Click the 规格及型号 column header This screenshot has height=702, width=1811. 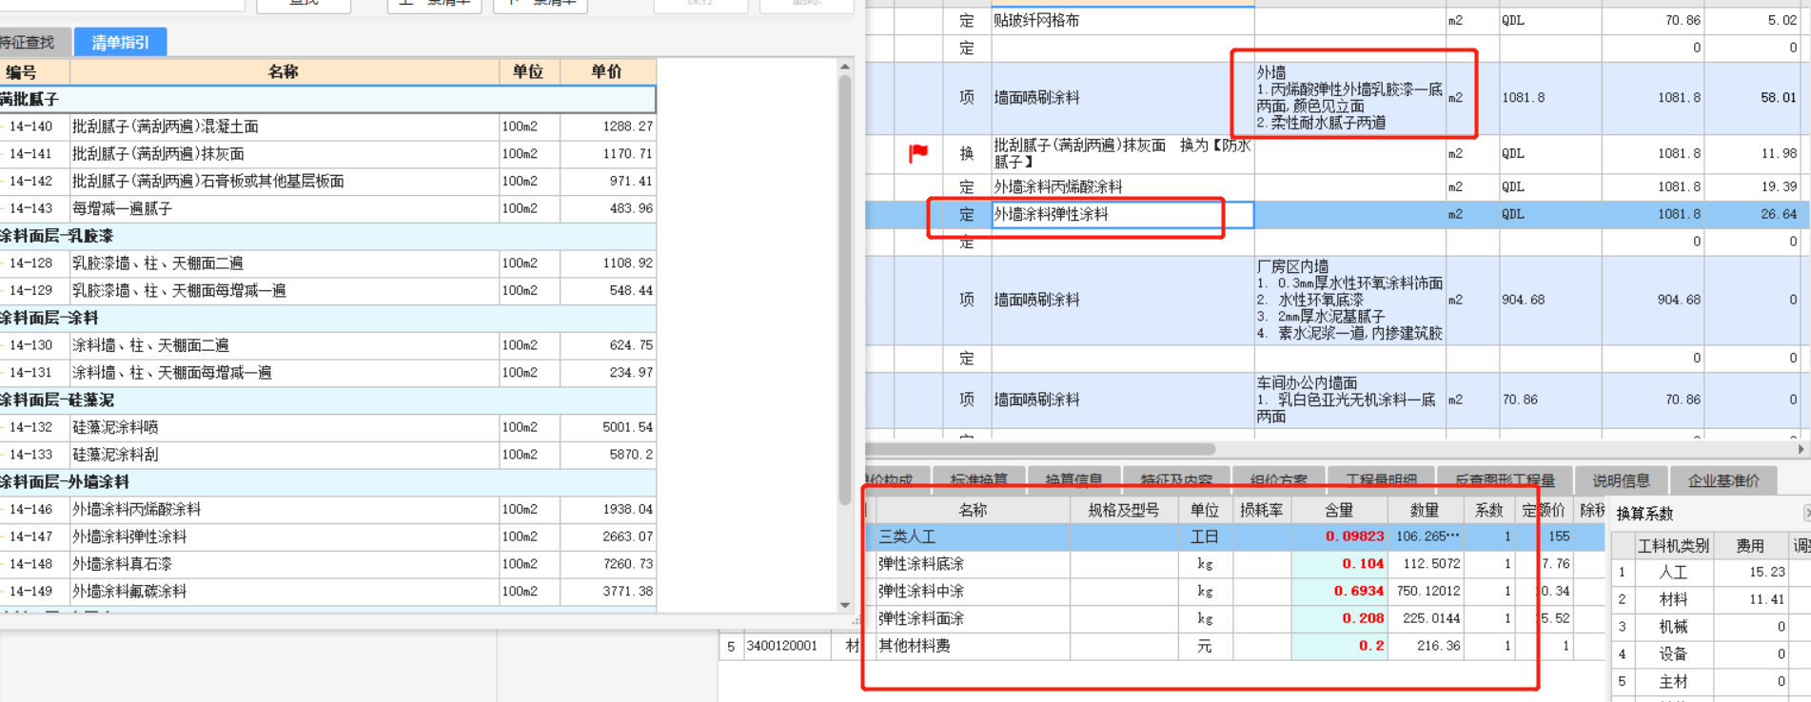pos(1123,510)
